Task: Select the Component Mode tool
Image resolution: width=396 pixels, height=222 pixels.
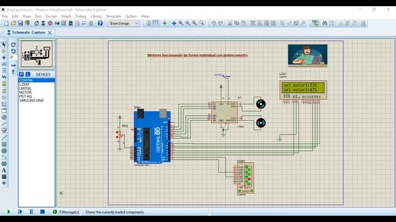Action: coord(4,51)
